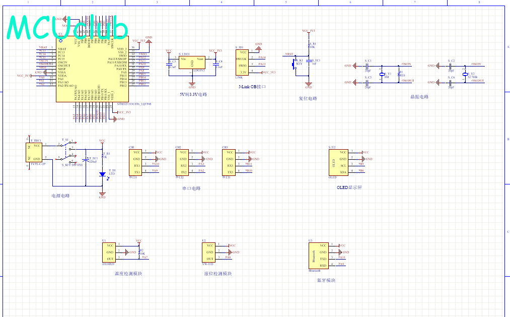Viewport: 510px width, 317px height.
Task: Click the PA2 net label on CH2
Action: [201, 170]
